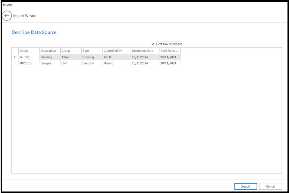Click the Date Received column header

(170, 51)
